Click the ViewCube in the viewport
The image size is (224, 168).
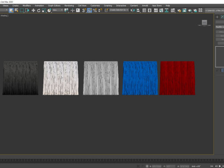click(204, 22)
